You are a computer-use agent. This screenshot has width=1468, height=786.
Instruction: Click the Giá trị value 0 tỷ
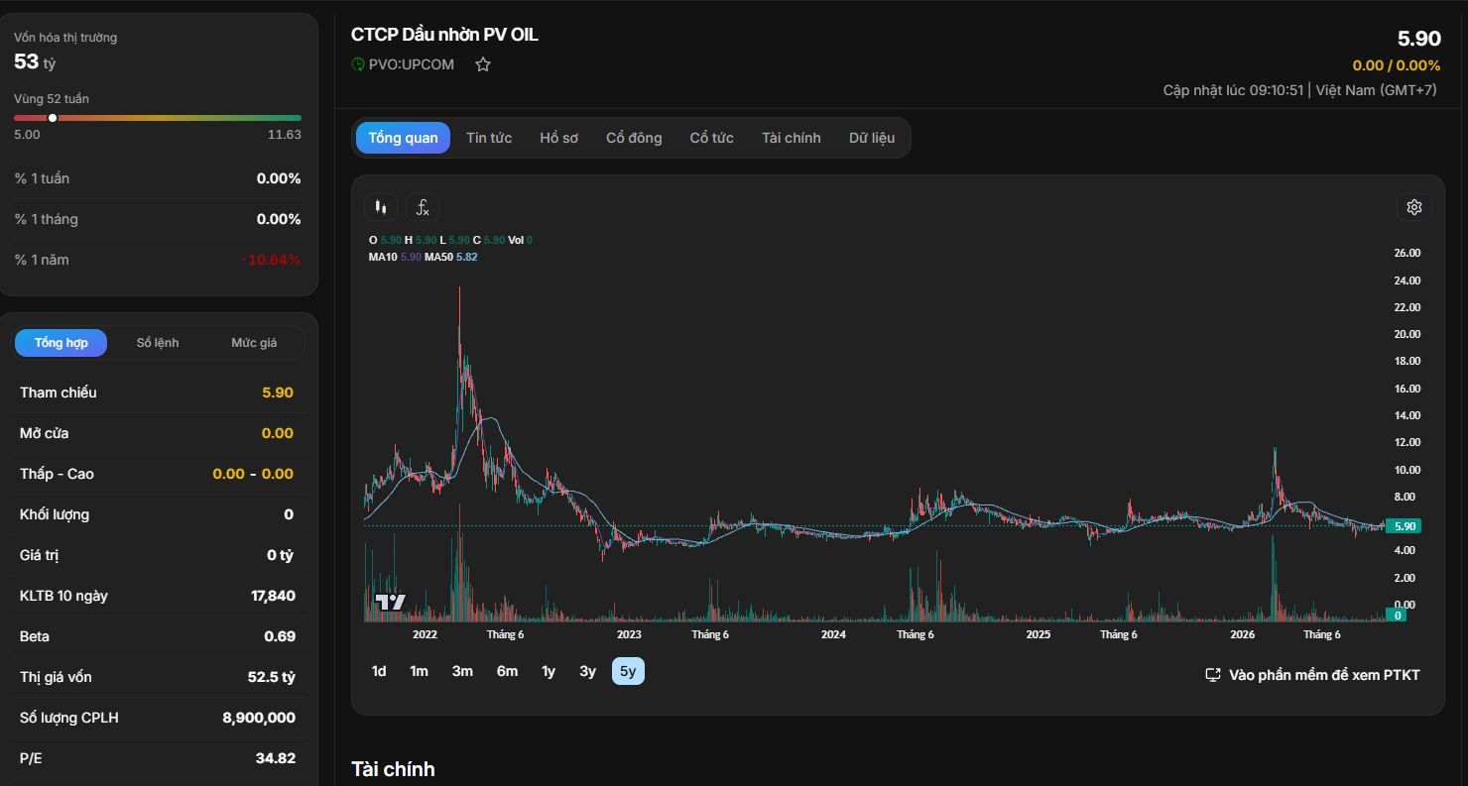[280, 555]
